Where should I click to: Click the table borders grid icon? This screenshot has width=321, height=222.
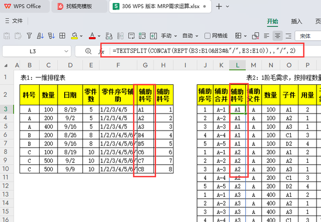[62, 36]
